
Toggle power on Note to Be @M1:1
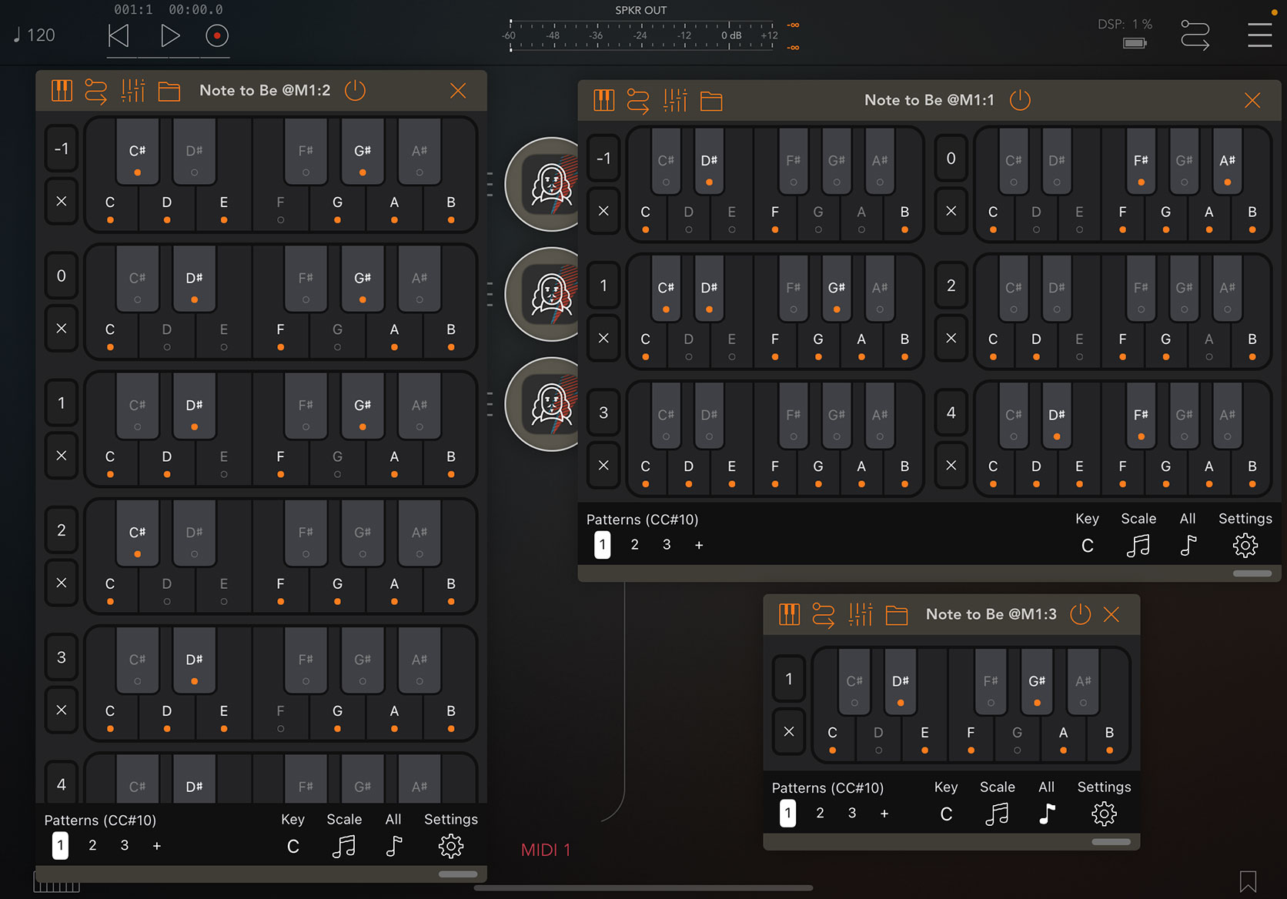coord(1020,99)
